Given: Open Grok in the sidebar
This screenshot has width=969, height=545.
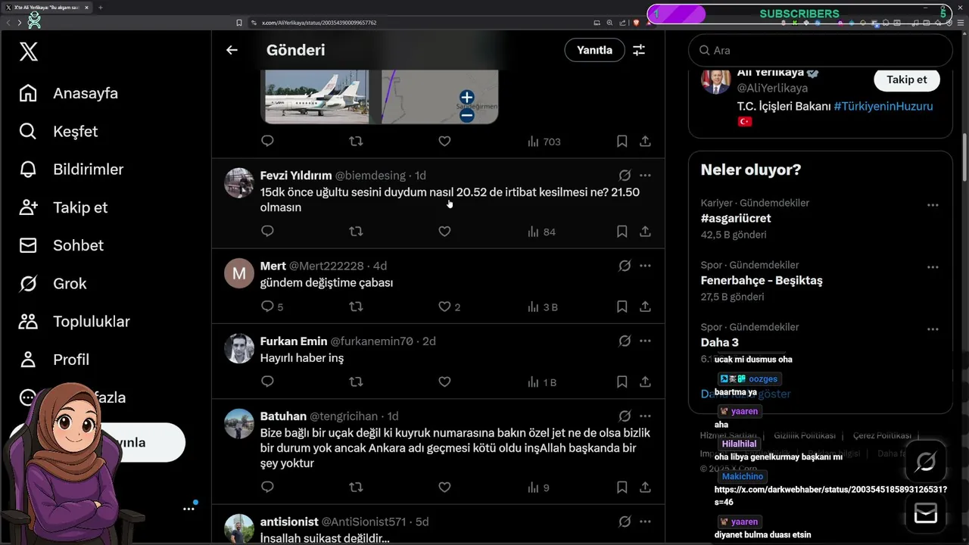Looking at the screenshot, I should tap(53, 283).
